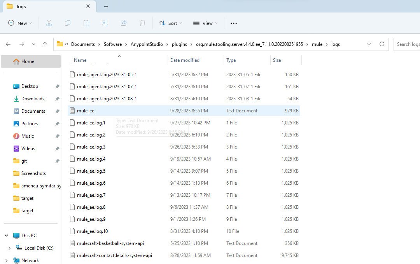Navigate up one folder with Up arrow
The image size is (420, 264).
(45, 44)
